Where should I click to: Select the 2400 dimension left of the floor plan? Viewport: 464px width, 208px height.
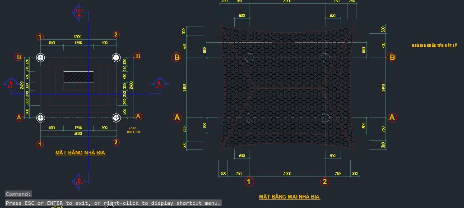(22, 85)
